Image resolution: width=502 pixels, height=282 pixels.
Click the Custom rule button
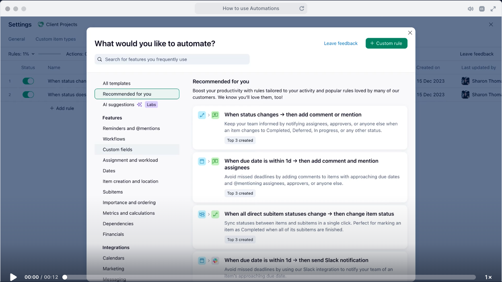(386, 43)
